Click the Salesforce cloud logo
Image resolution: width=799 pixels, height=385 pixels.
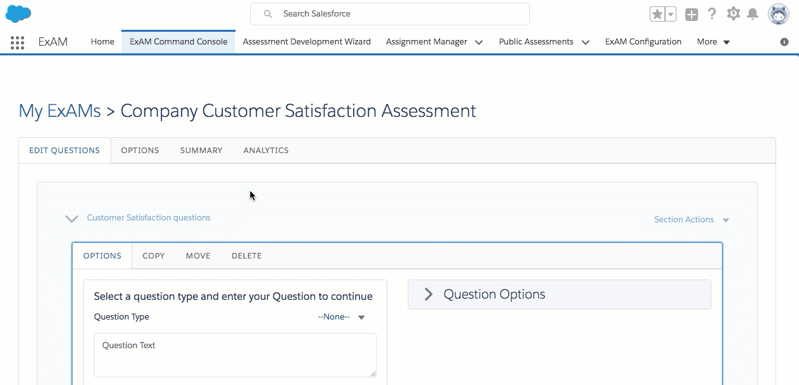[18, 13]
